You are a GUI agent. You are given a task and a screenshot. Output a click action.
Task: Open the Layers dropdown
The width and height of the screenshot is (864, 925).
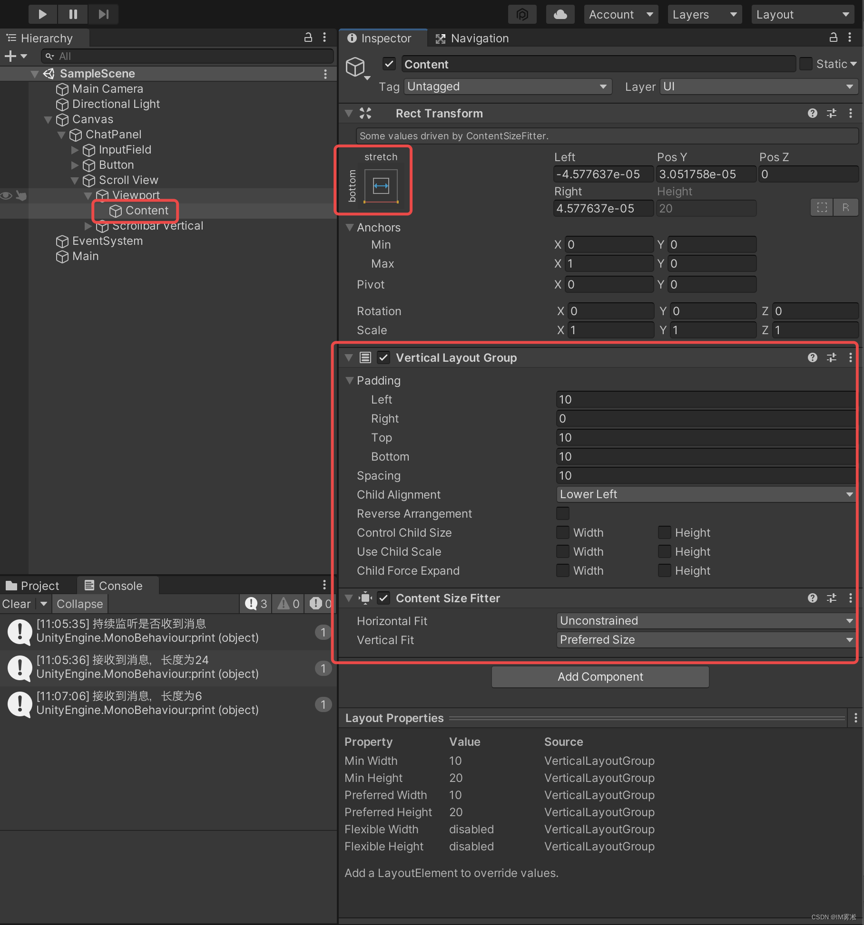pos(705,14)
